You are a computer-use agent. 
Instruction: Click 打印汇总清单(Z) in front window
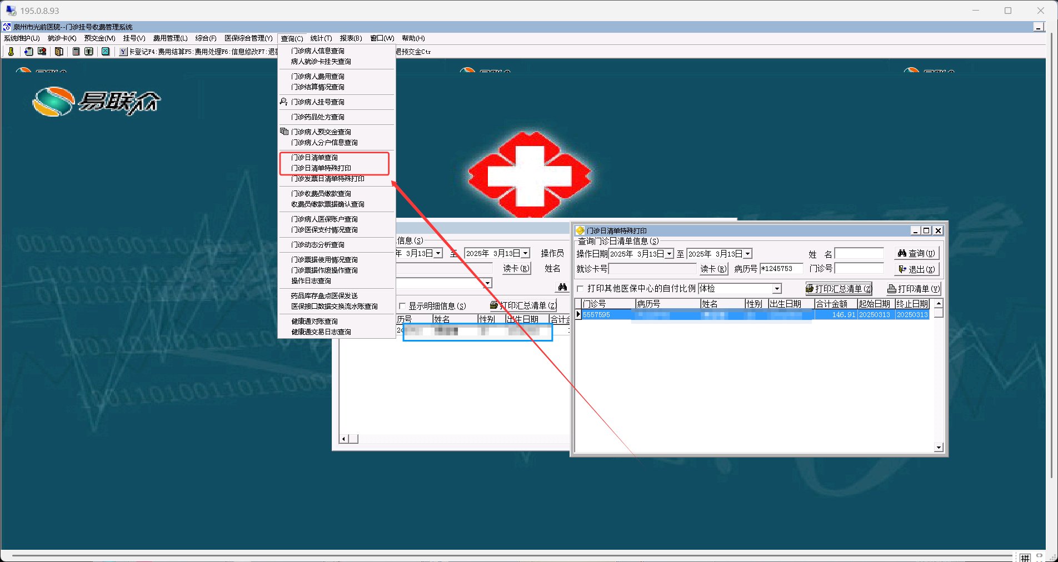click(x=839, y=289)
